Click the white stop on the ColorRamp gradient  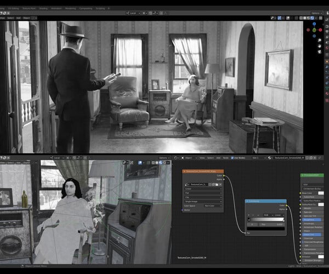[283, 221]
